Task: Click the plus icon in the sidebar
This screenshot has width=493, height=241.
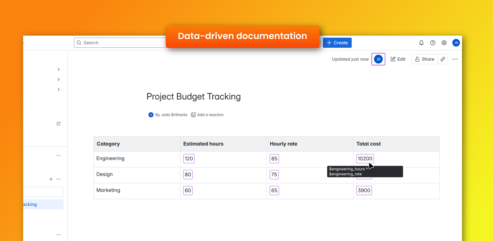Action: pyautogui.click(x=51, y=179)
